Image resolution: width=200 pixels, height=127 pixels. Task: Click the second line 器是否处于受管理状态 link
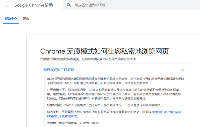(x=62, y=116)
